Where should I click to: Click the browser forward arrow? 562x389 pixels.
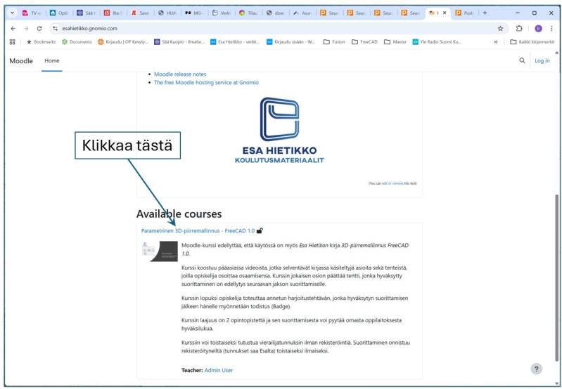click(x=26, y=29)
